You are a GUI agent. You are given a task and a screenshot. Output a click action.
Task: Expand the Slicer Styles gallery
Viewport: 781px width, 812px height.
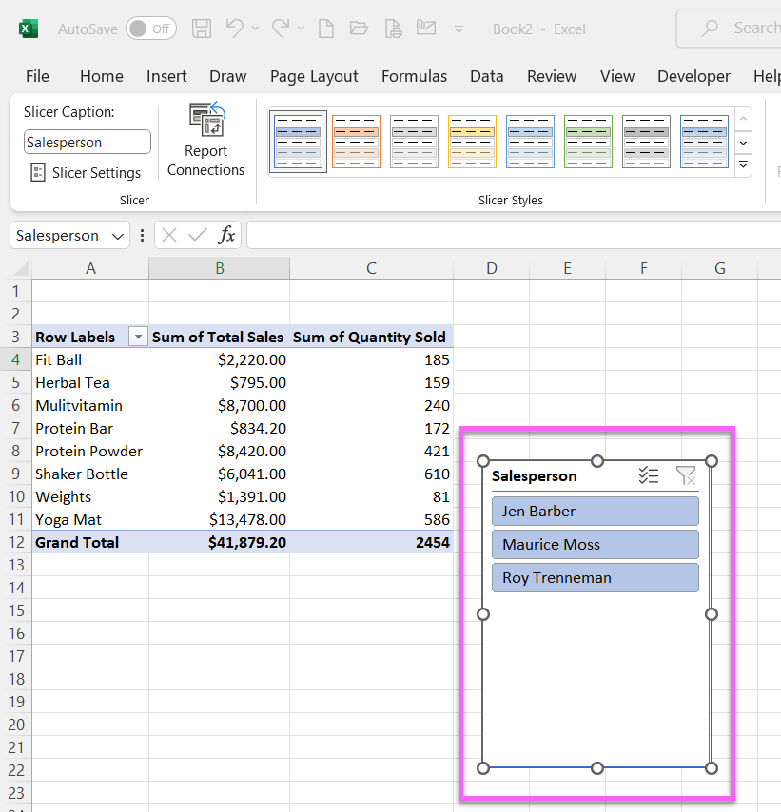click(743, 164)
